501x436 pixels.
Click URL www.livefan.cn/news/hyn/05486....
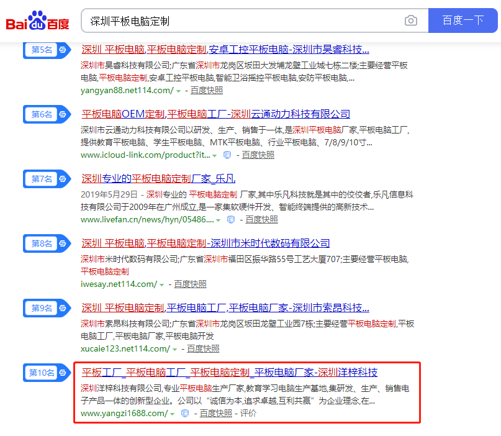click(x=147, y=220)
